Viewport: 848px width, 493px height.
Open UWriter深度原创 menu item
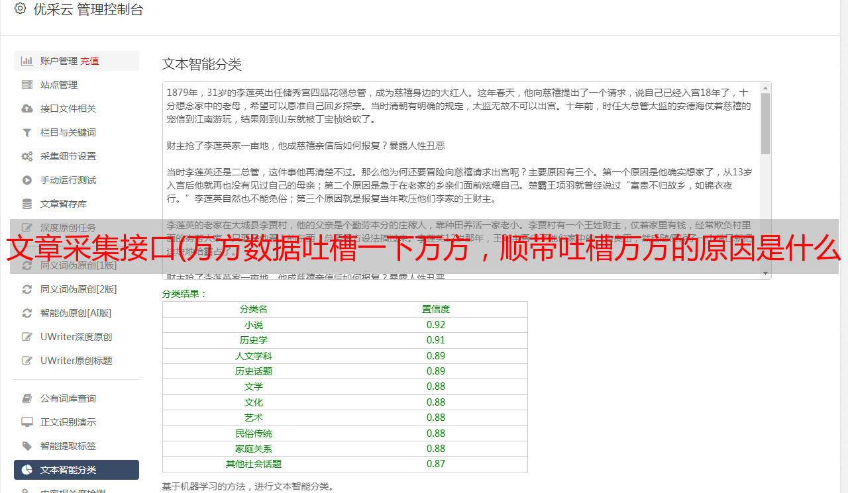(x=76, y=337)
